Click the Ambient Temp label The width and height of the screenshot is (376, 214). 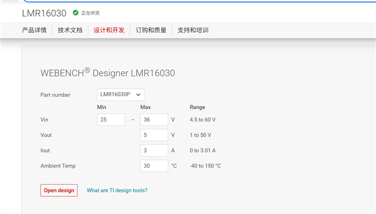pos(58,166)
